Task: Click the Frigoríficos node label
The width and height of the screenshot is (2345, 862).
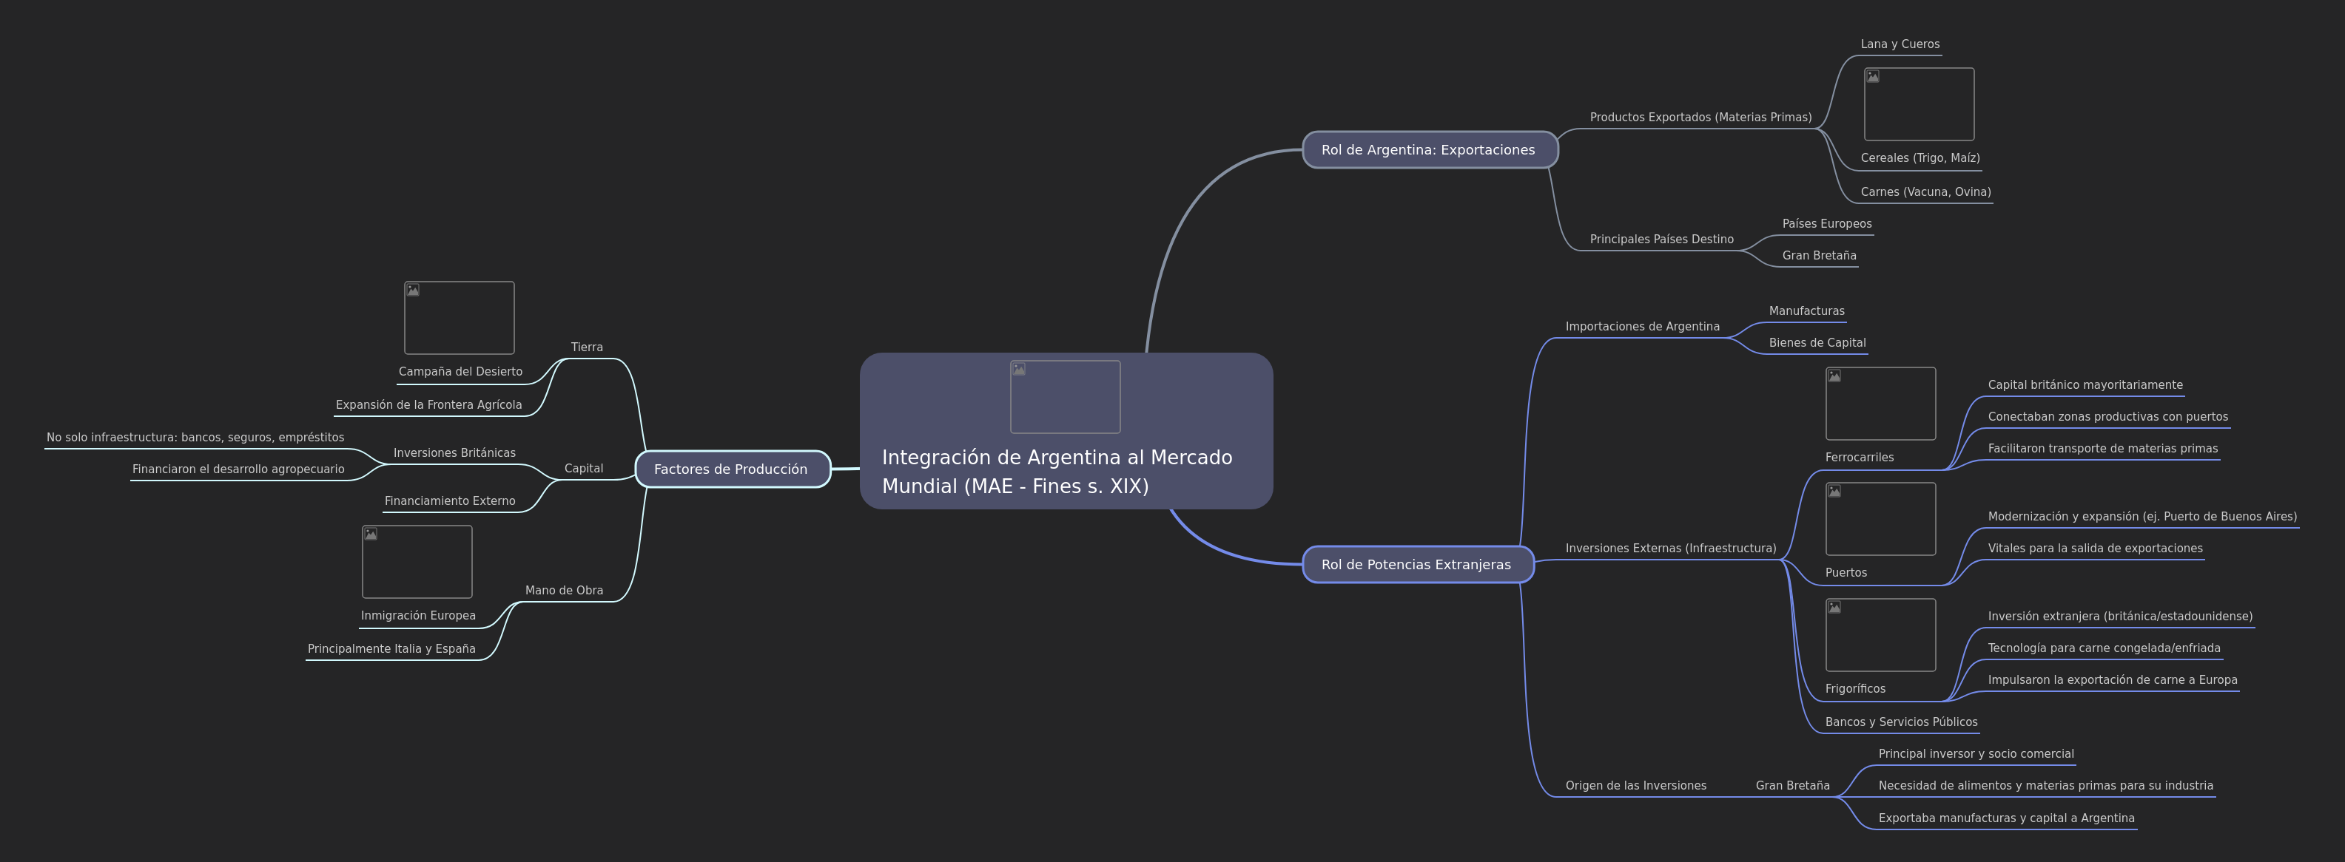Action: (x=1854, y=688)
